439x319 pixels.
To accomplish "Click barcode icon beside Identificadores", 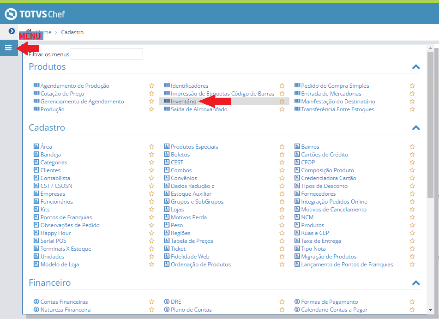I will (x=167, y=85).
